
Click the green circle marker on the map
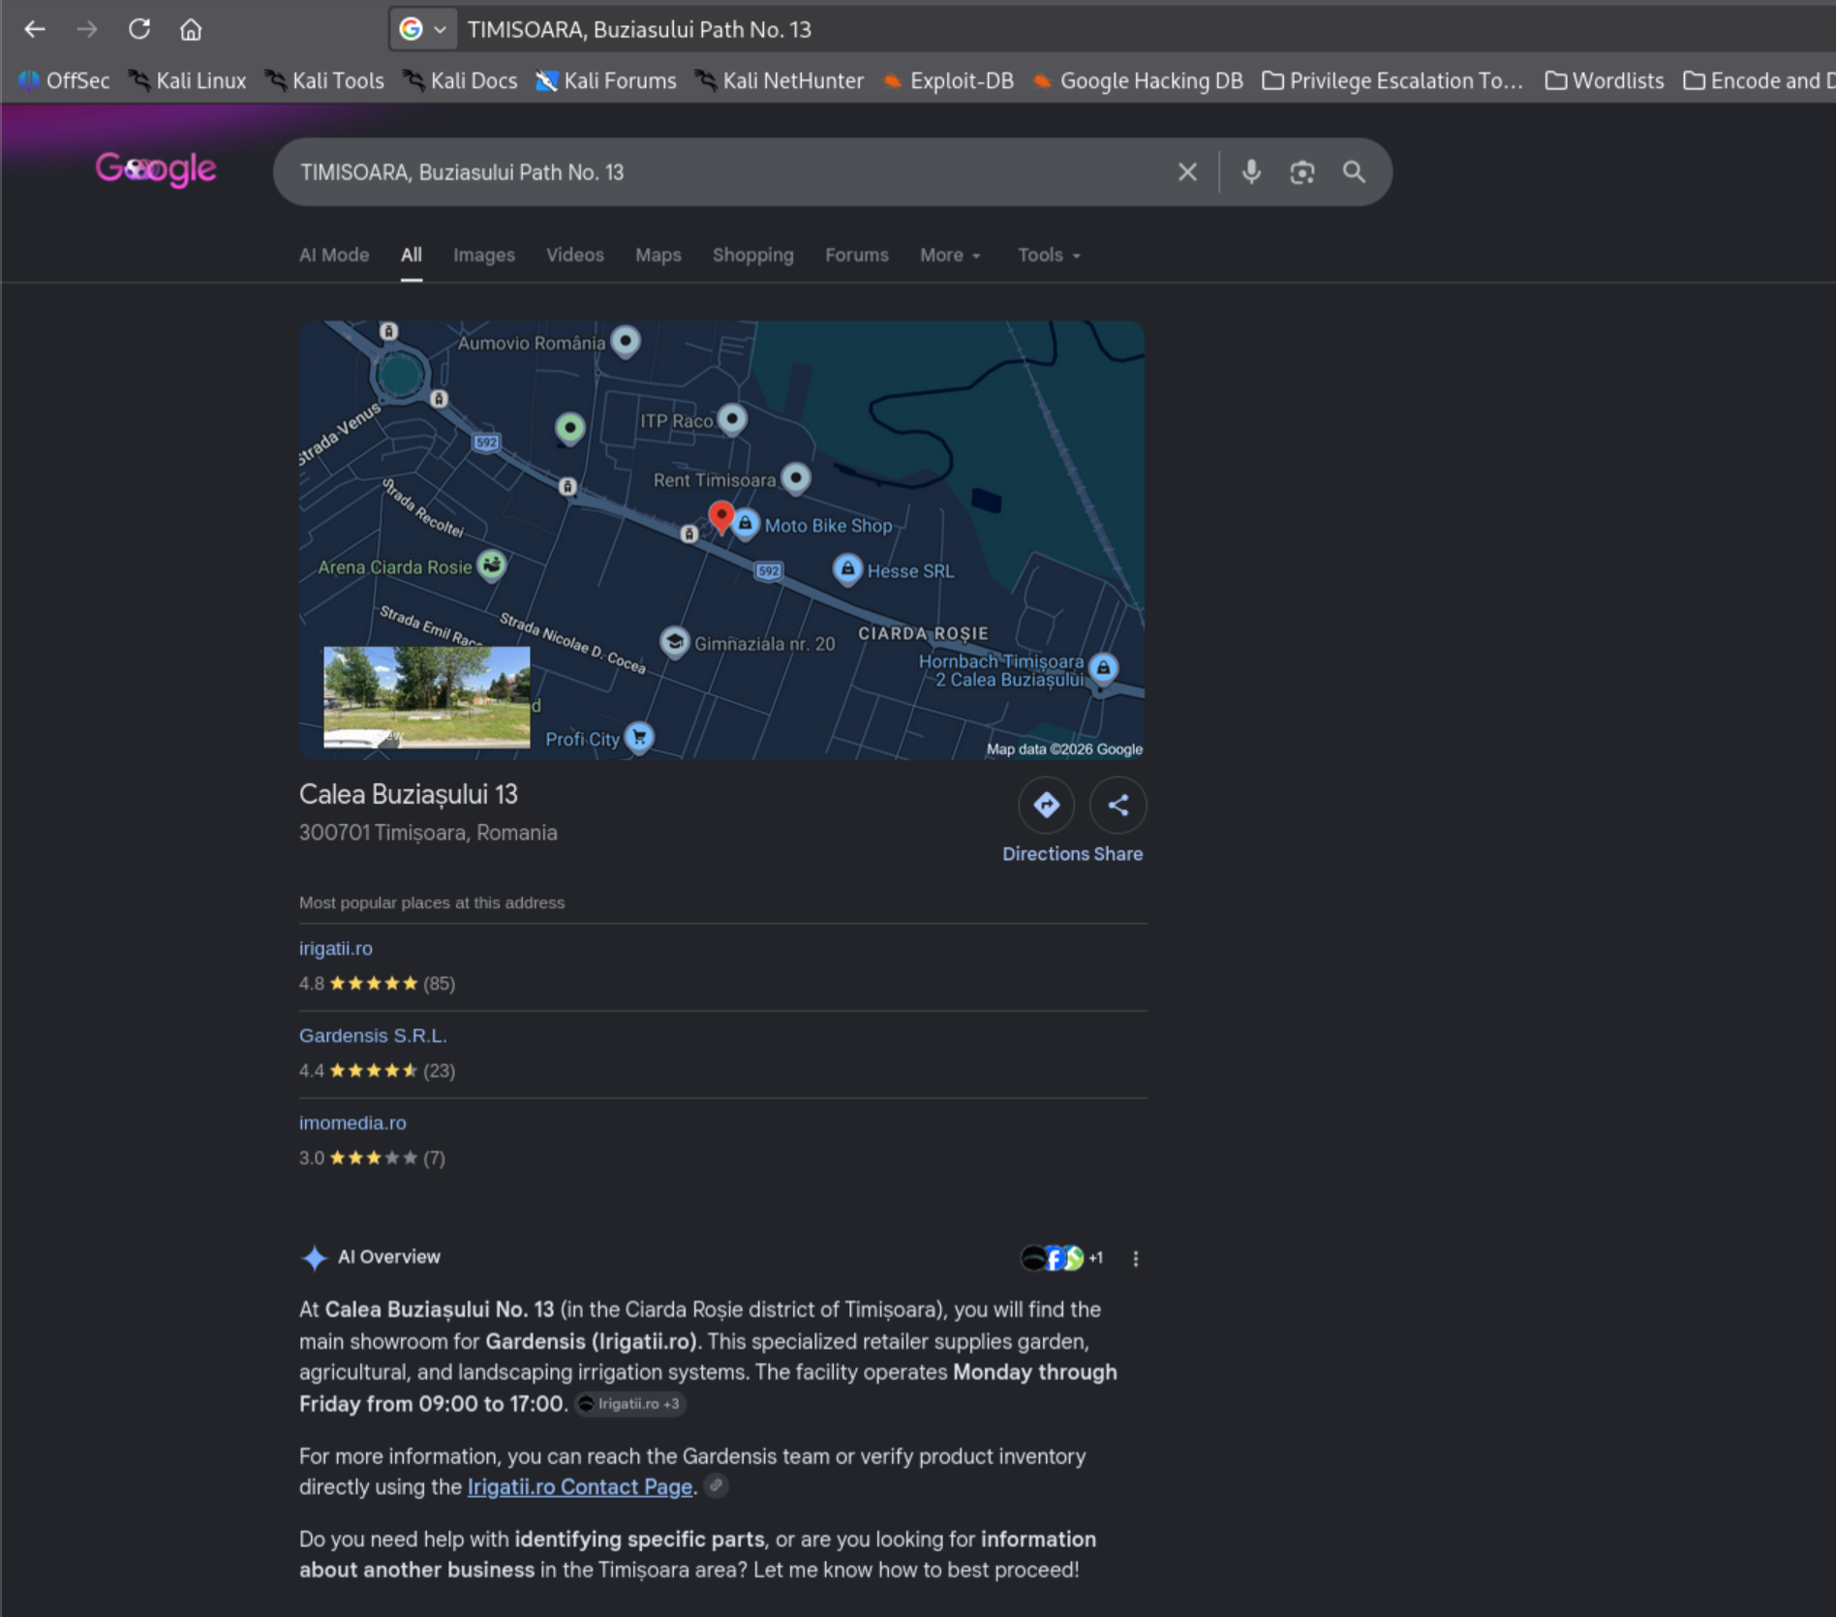570,427
